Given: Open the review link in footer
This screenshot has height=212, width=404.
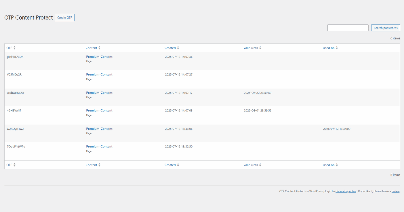Looking at the screenshot, I should click(395, 191).
